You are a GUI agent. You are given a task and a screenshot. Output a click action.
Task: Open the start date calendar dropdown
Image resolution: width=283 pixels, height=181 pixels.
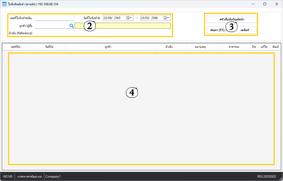tap(129, 18)
